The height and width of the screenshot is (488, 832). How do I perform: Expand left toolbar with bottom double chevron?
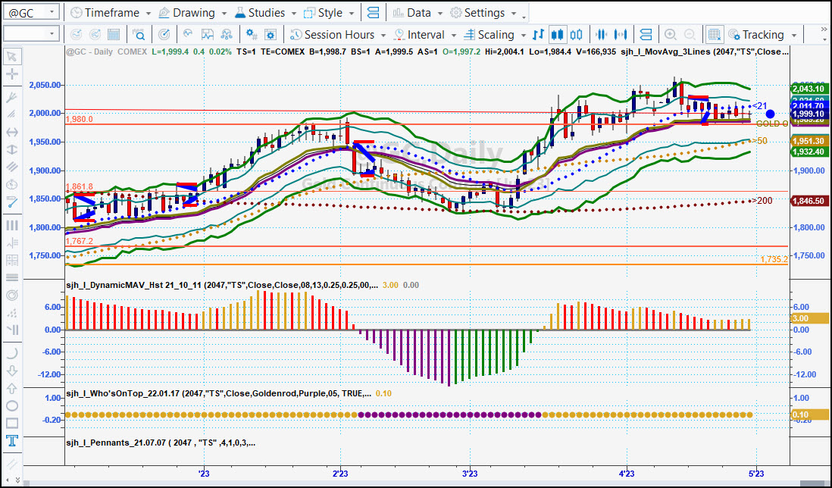[17, 480]
